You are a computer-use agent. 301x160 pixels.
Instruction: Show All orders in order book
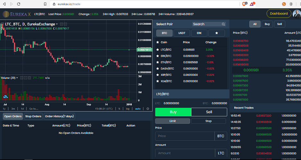click(255, 24)
